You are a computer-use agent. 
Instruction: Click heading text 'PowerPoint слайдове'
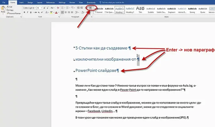click(96, 70)
